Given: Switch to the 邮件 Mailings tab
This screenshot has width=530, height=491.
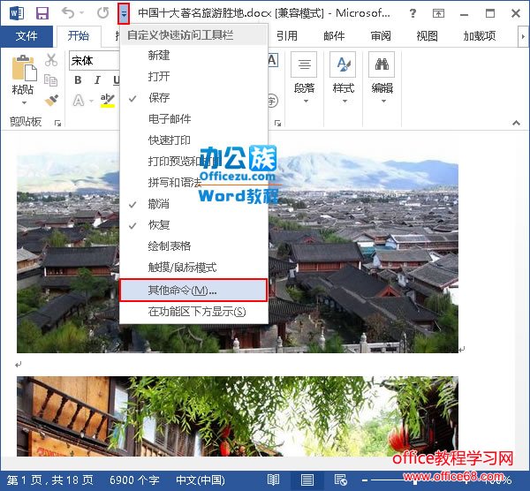Looking at the screenshot, I should coord(334,36).
